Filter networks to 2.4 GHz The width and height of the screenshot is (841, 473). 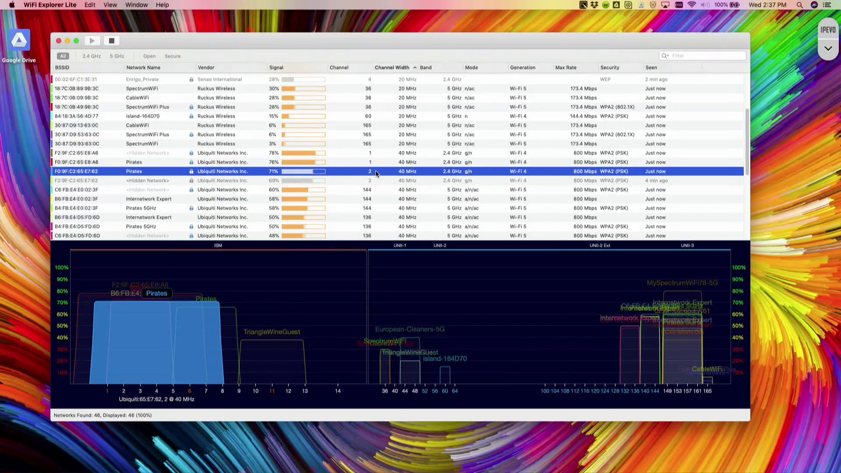coord(92,56)
